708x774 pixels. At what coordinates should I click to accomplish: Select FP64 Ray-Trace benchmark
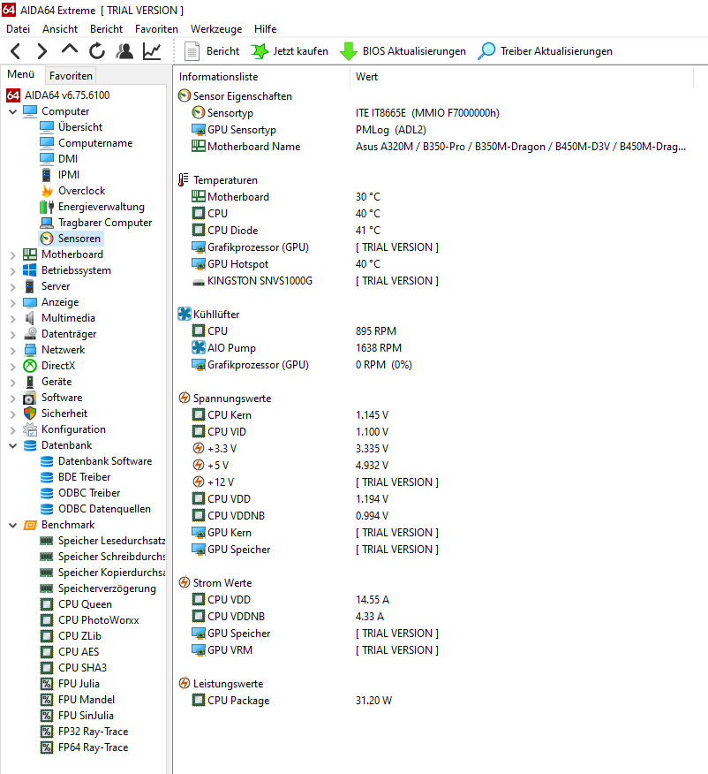(x=94, y=747)
